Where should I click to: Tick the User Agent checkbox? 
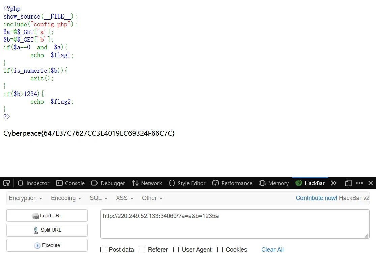(176, 250)
